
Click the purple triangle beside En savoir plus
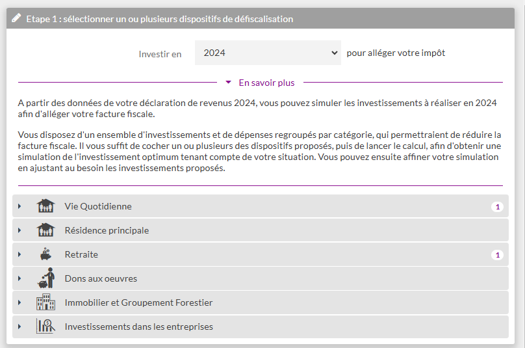coord(228,83)
